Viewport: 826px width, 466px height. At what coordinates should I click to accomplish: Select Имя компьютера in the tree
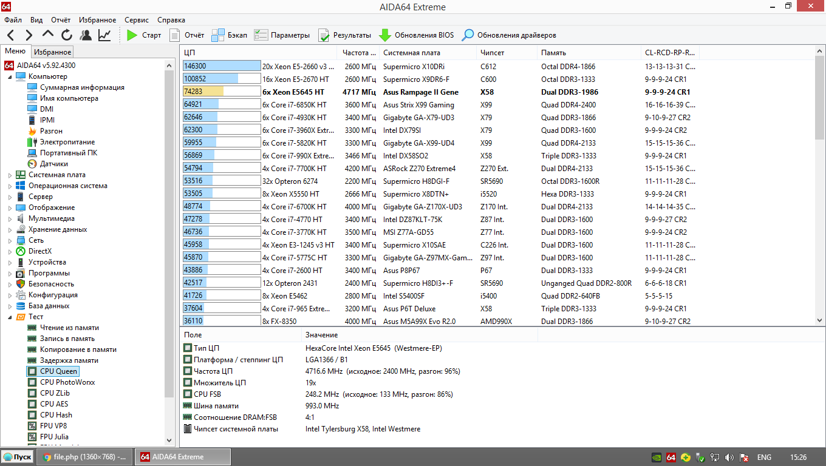click(69, 98)
